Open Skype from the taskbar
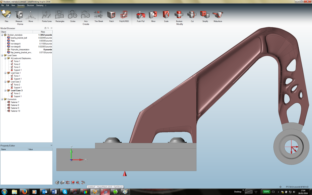This screenshot has height=195, width=312. [65, 192]
